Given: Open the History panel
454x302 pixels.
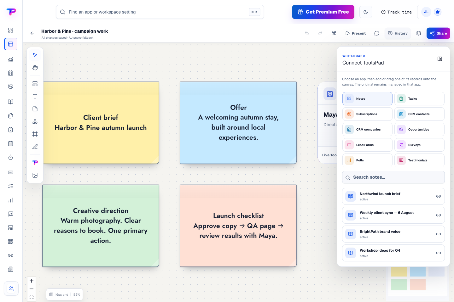Looking at the screenshot, I should 398,33.
